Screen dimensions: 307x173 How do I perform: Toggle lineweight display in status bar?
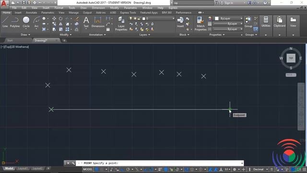click(x=160, y=170)
